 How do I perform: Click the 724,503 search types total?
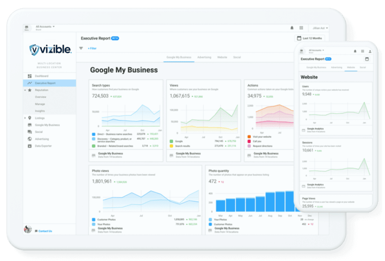click(100, 96)
